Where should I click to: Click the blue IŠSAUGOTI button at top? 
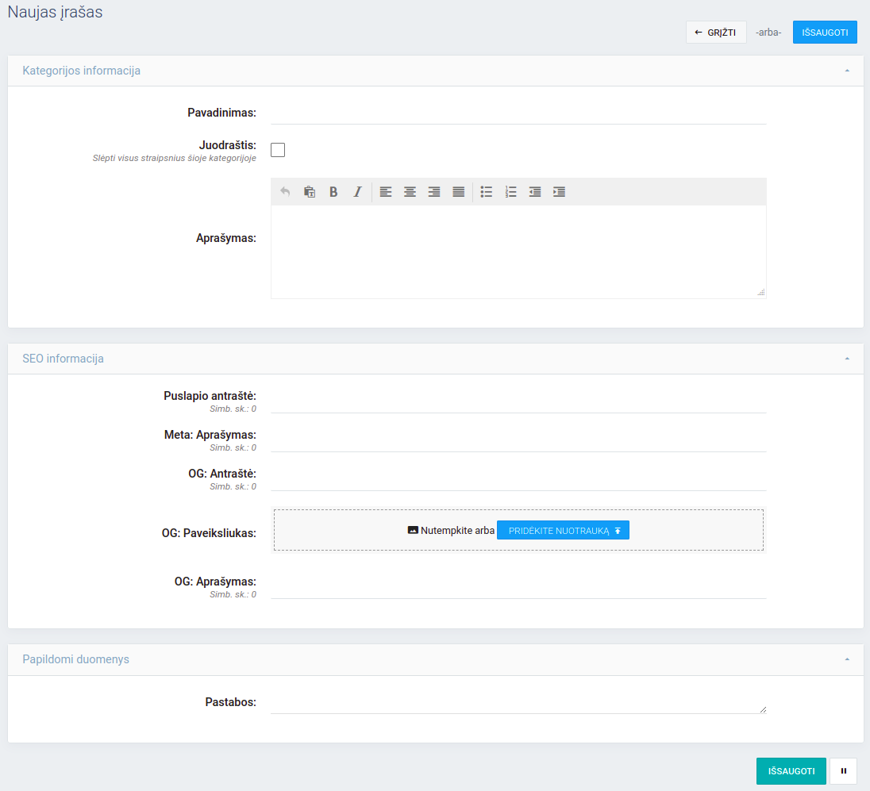click(x=825, y=33)
